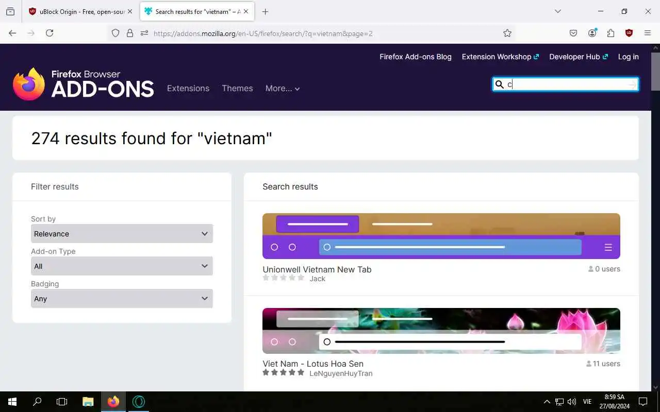Screen dimensions: 660x412
Task: Switch the VIE input language
Action: tap(587, 402)
